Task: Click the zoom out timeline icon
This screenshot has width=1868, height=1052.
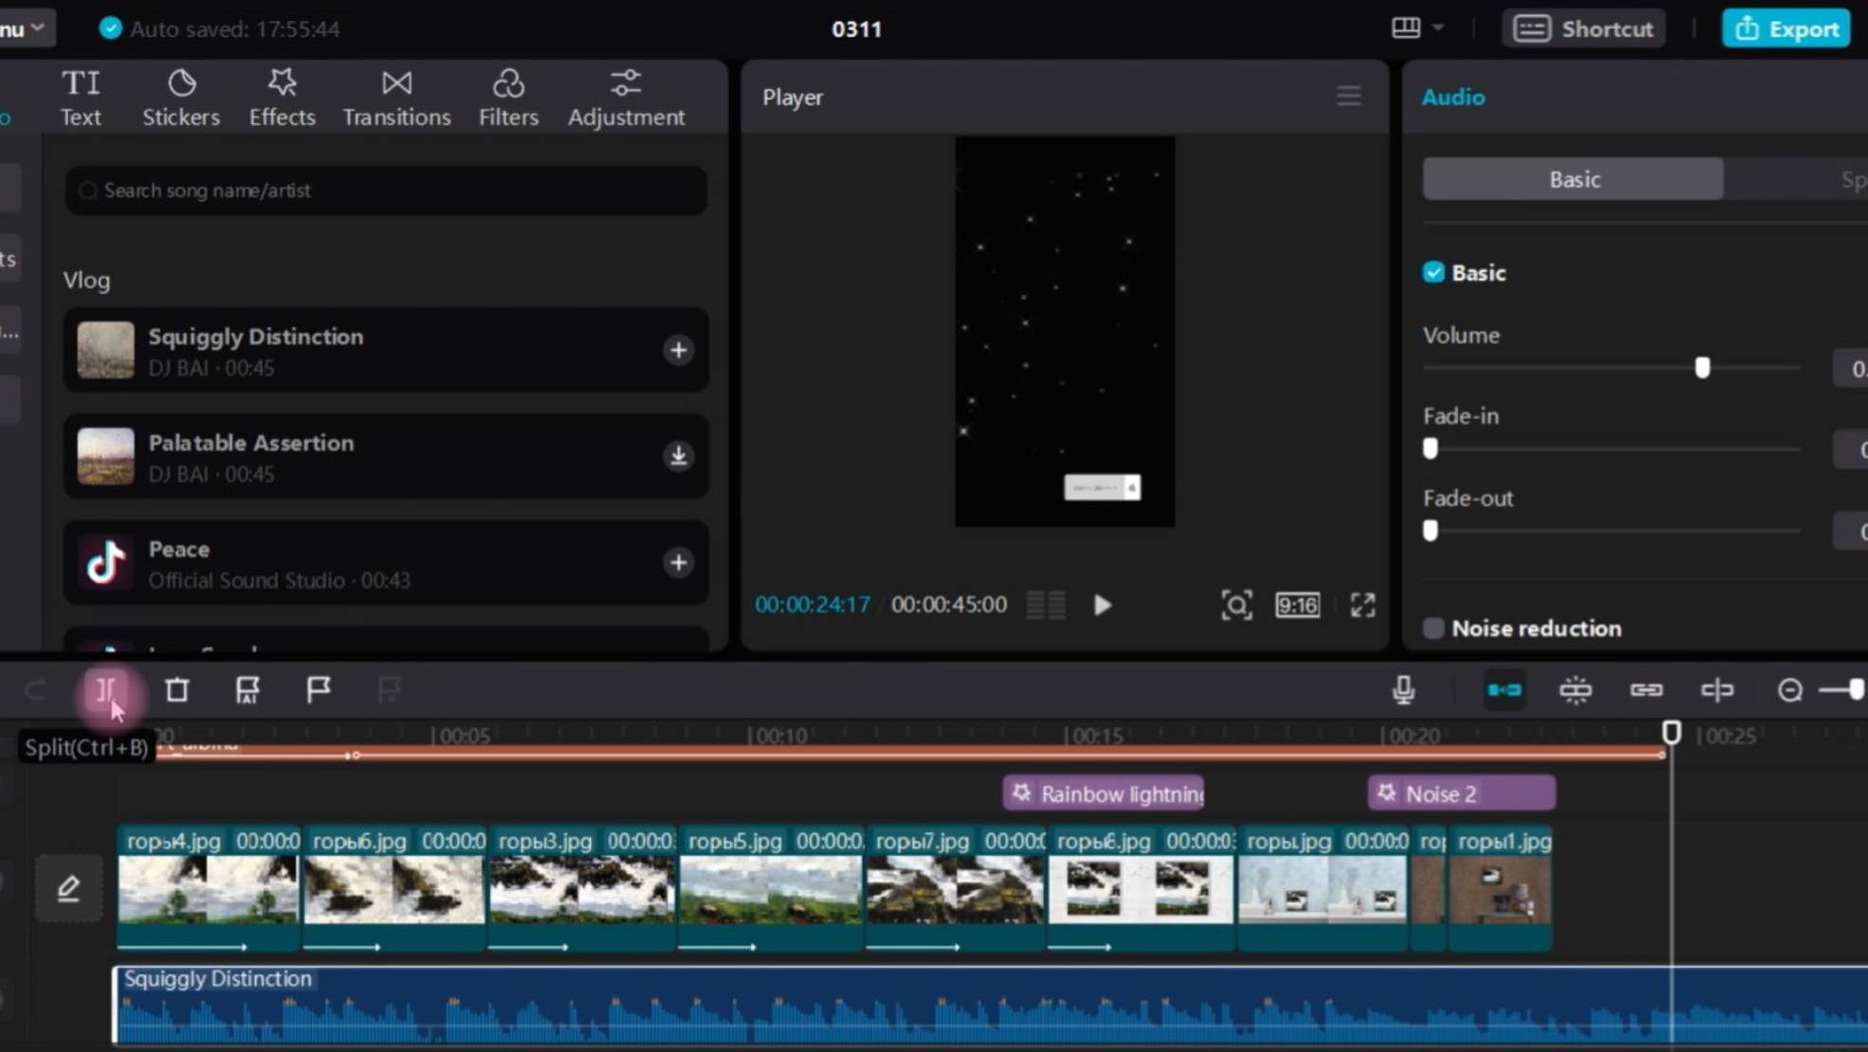Action: click(1790, 690)
